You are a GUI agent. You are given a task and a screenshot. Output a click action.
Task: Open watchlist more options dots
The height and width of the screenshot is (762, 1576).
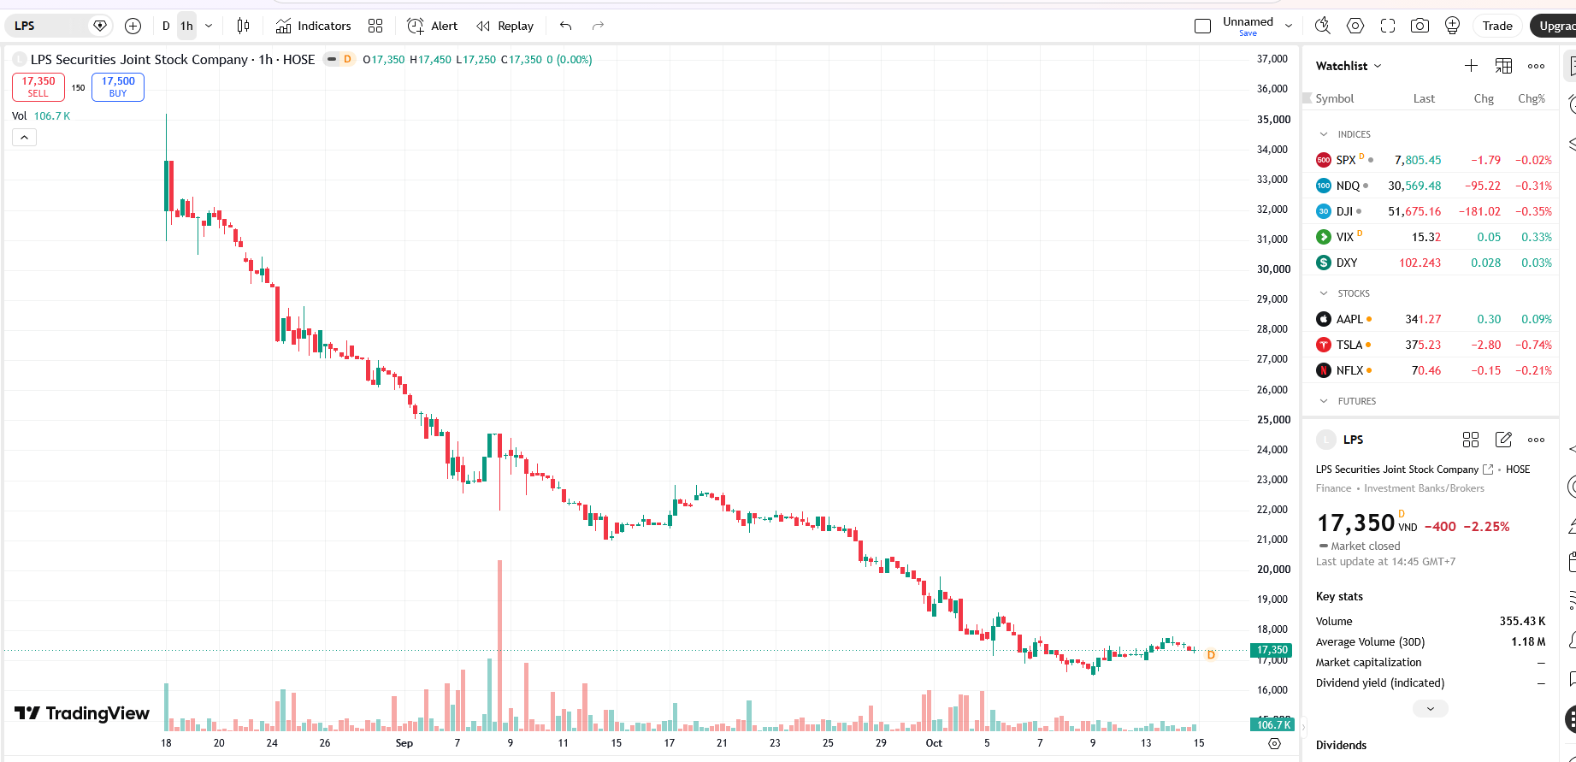1536,66
